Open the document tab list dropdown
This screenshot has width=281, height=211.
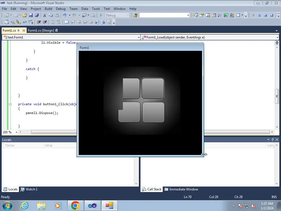coord(277,31)
